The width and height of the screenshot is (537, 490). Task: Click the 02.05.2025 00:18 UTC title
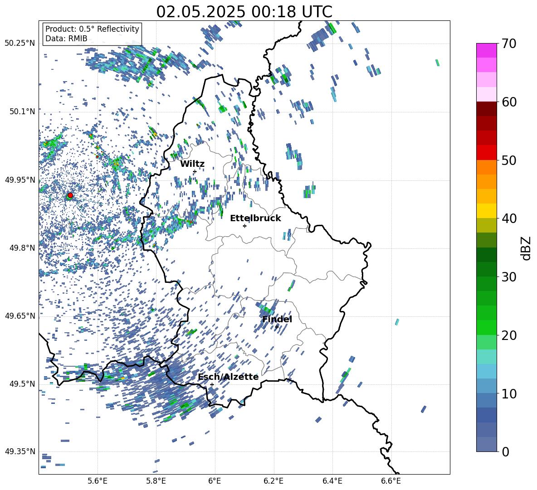244,12
